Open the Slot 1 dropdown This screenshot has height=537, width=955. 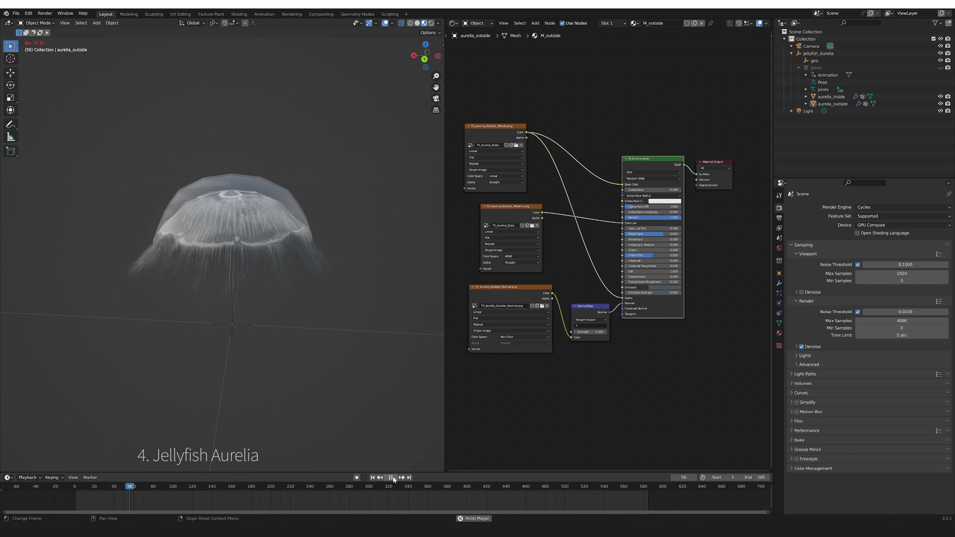coord(613,23)
